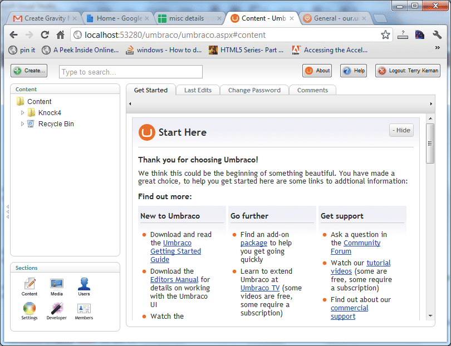Open the Change Password tab
451x346 pixels.
[254, 90]
